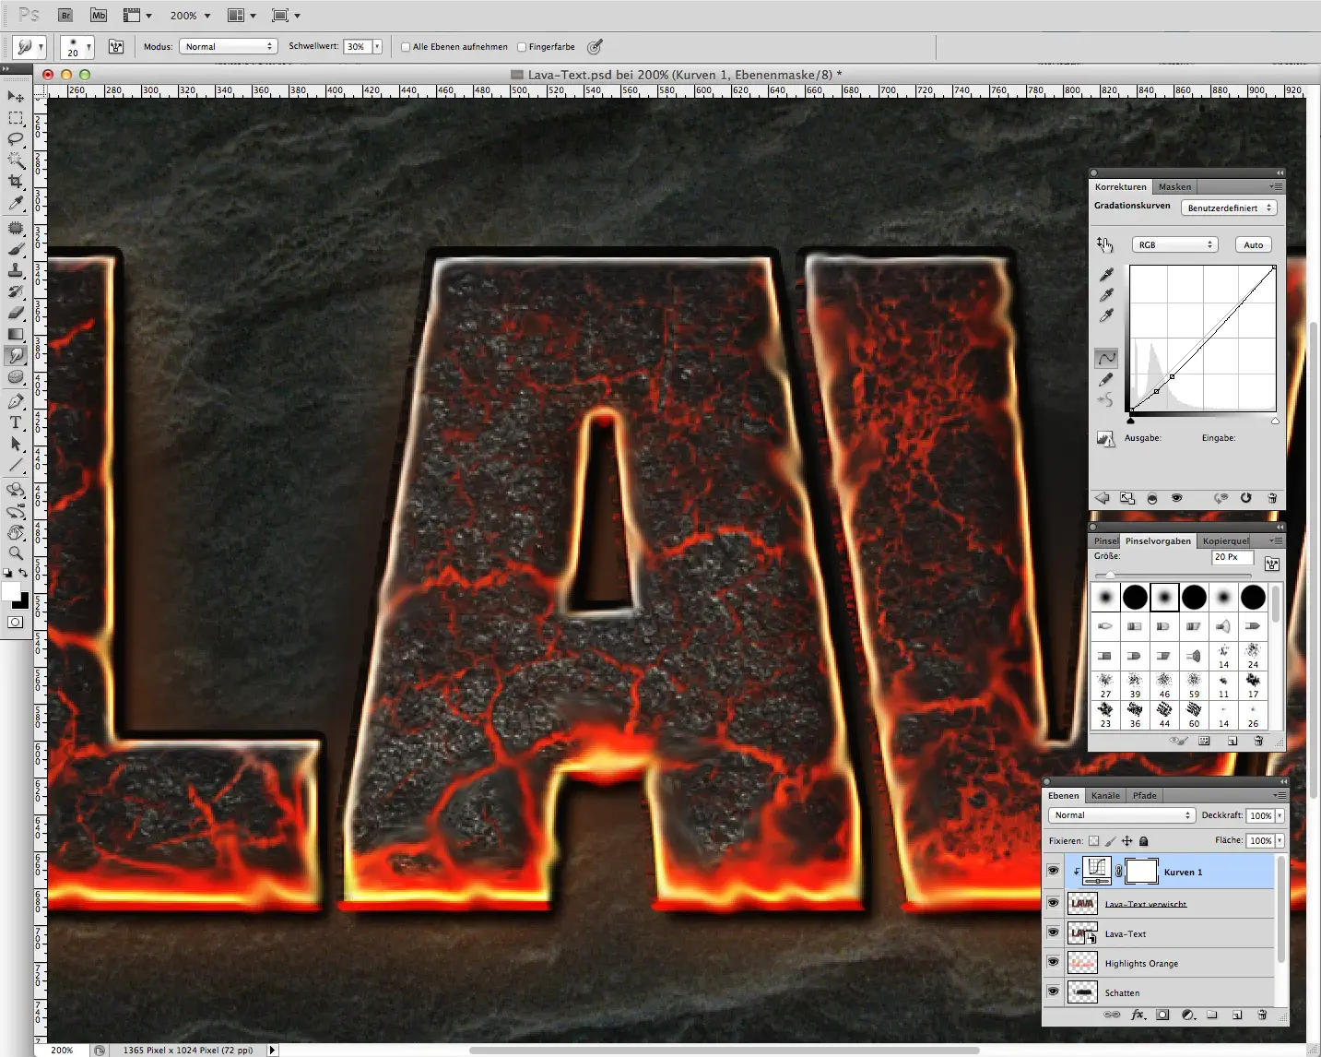Open the RGB channel dropdown in Gradationskurven

1175,244
